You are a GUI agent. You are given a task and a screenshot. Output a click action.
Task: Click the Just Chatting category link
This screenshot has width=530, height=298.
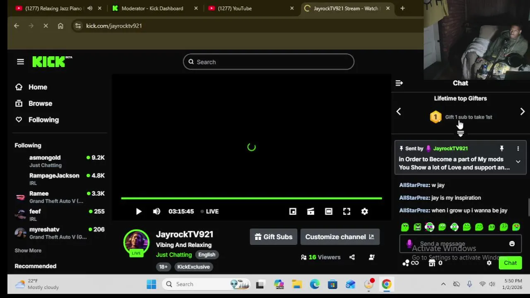pos(174,255)
